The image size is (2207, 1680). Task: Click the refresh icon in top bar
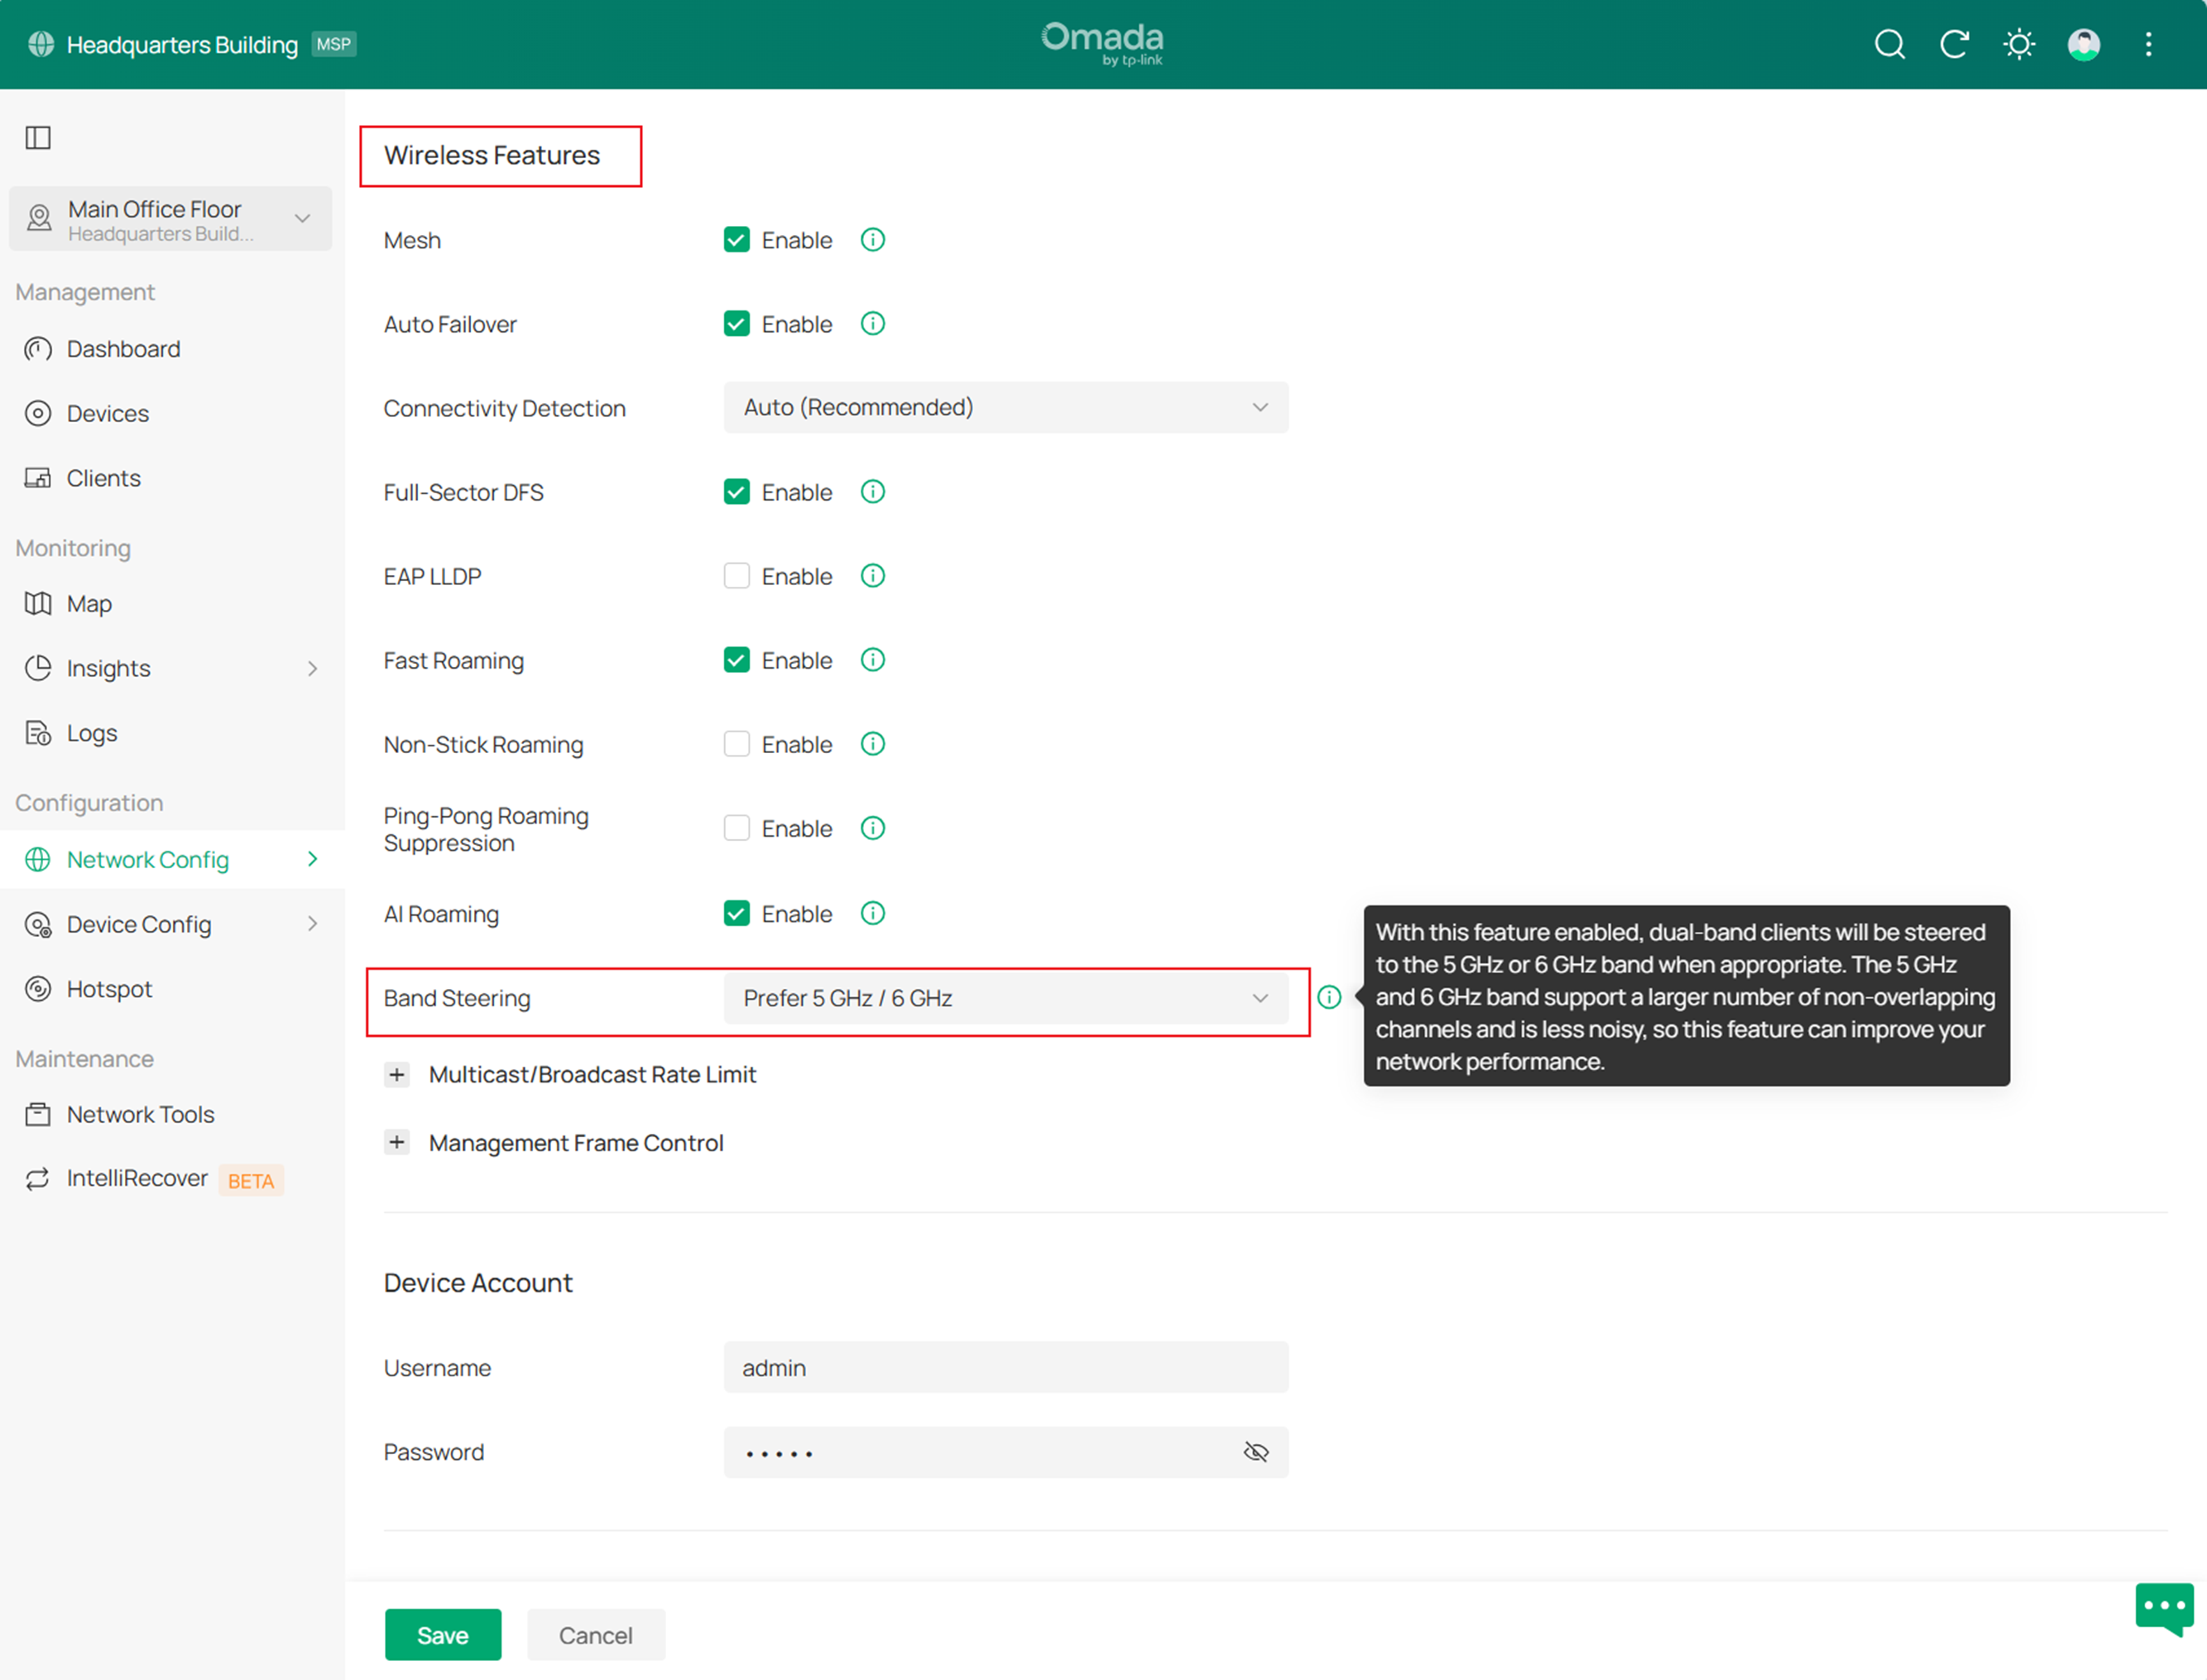[x=1954, y=44]
